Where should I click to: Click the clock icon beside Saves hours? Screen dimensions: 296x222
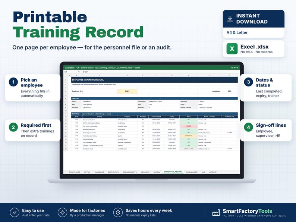tap(118, 213)
